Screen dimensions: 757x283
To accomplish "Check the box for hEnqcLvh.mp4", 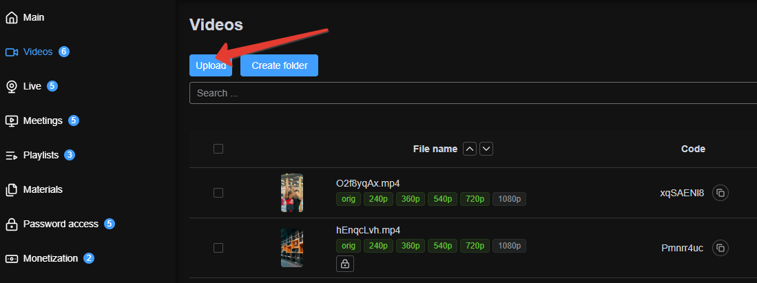I will pyautogui.click(x=218, y=248).
